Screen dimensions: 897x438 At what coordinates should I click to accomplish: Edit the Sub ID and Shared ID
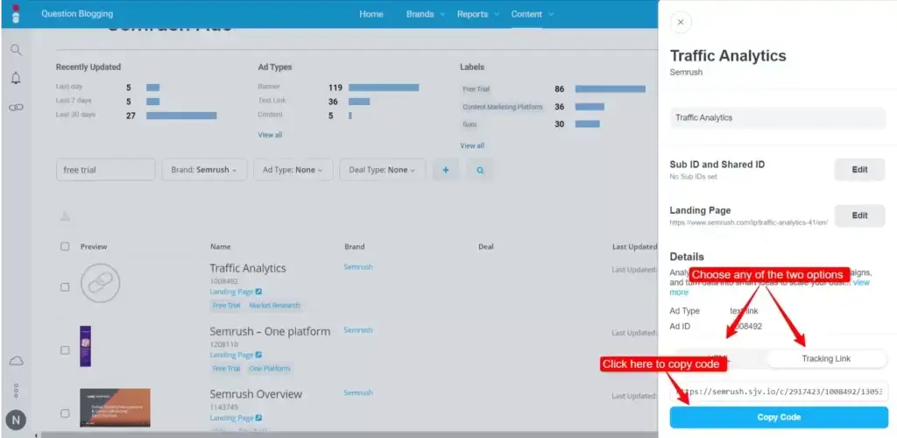pos(859,170)
